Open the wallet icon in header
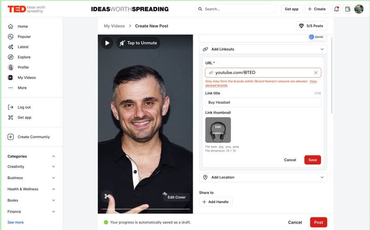Viewport: 370px width, 230px height. [x=348, y=9]
